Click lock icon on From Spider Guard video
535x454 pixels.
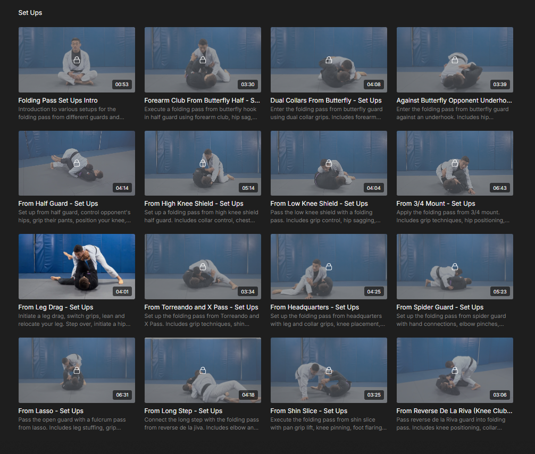[455, 267]
